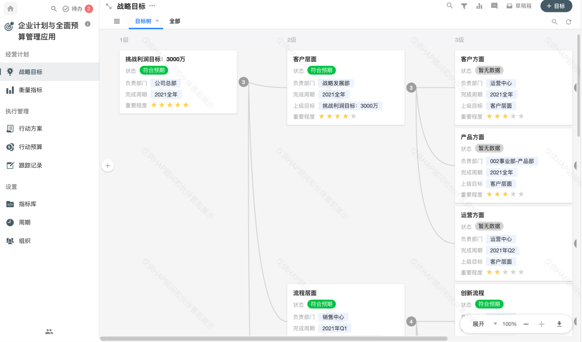582x342 pixels.
Task: Open the 目标树 tab dropdown arrow
Action: coord(157,21)
